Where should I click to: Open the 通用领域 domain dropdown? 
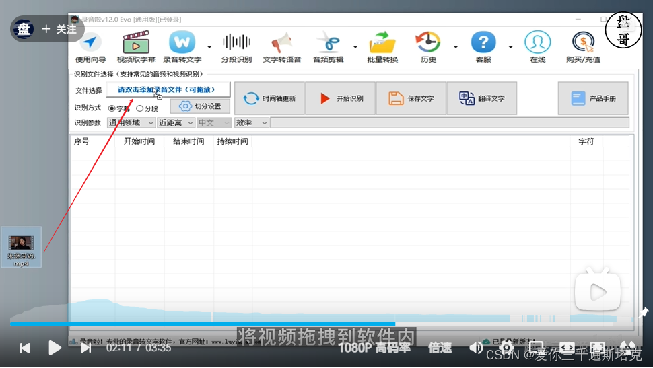click(131, 123)
